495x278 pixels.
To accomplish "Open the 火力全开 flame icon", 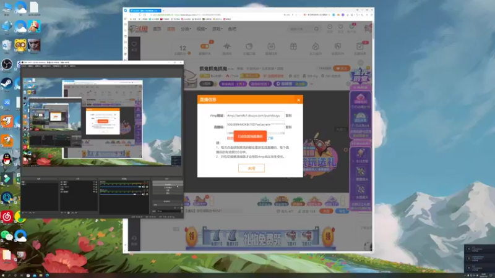I will [x=316, y=47].
